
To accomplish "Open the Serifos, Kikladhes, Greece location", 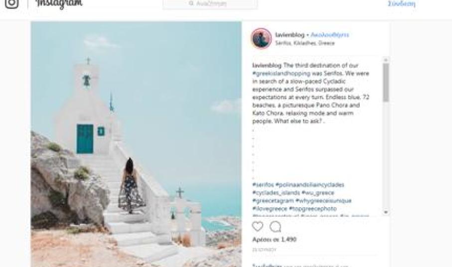I will tap(305, 43).
